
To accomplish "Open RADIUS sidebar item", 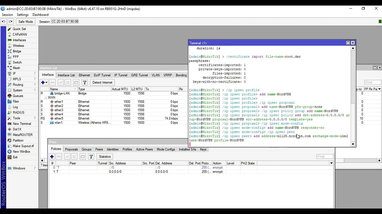I will tap(19, 112).
